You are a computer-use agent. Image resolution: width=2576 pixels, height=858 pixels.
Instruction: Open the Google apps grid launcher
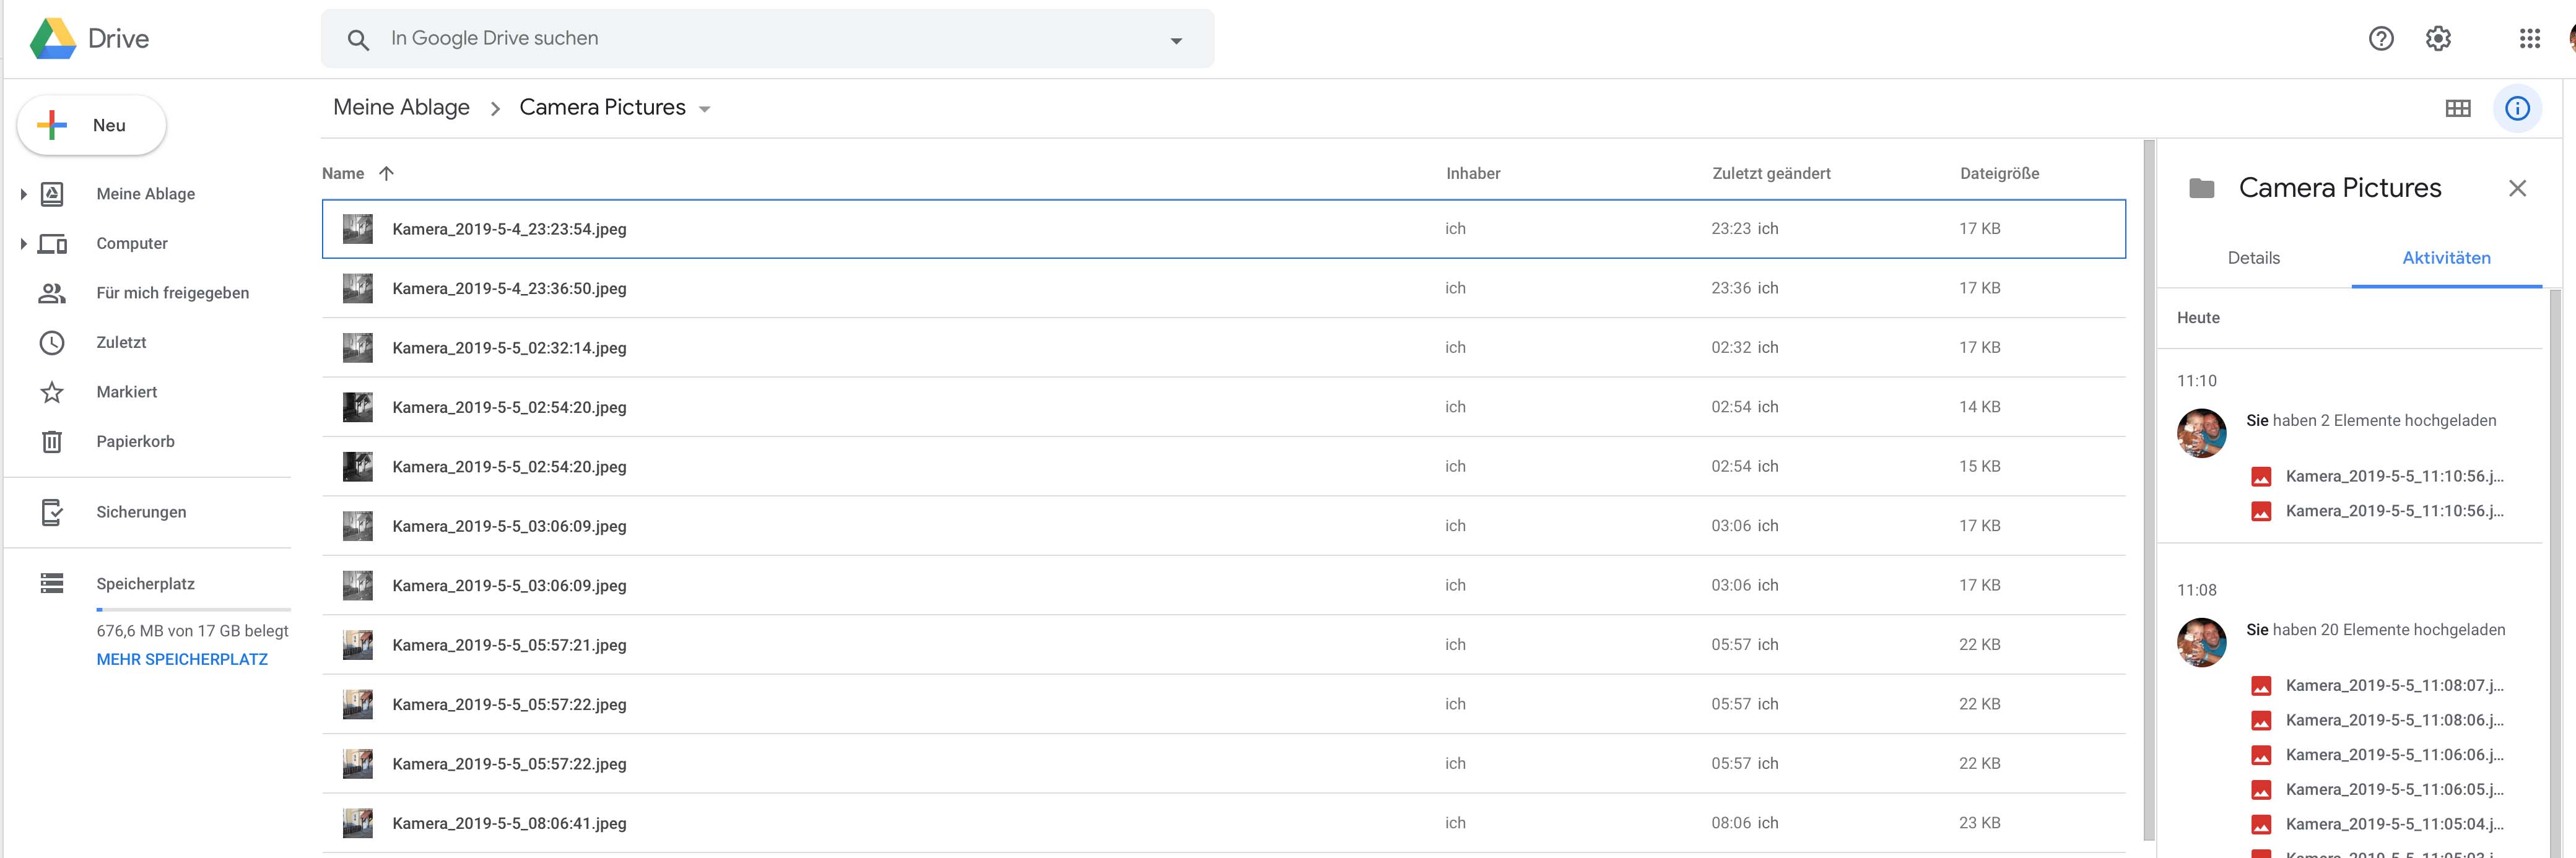[x=2529, y=39]
